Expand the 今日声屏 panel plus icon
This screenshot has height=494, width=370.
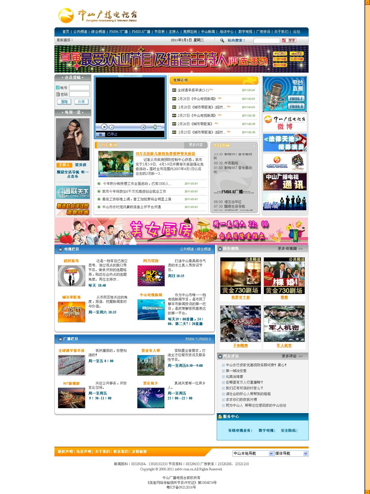pyautogui.click(x=254, y=146)
